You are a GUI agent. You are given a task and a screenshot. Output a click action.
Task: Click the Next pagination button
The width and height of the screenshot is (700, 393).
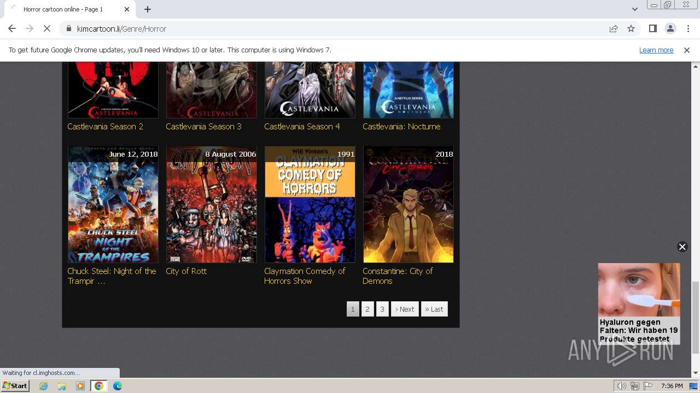pos(405,309)
